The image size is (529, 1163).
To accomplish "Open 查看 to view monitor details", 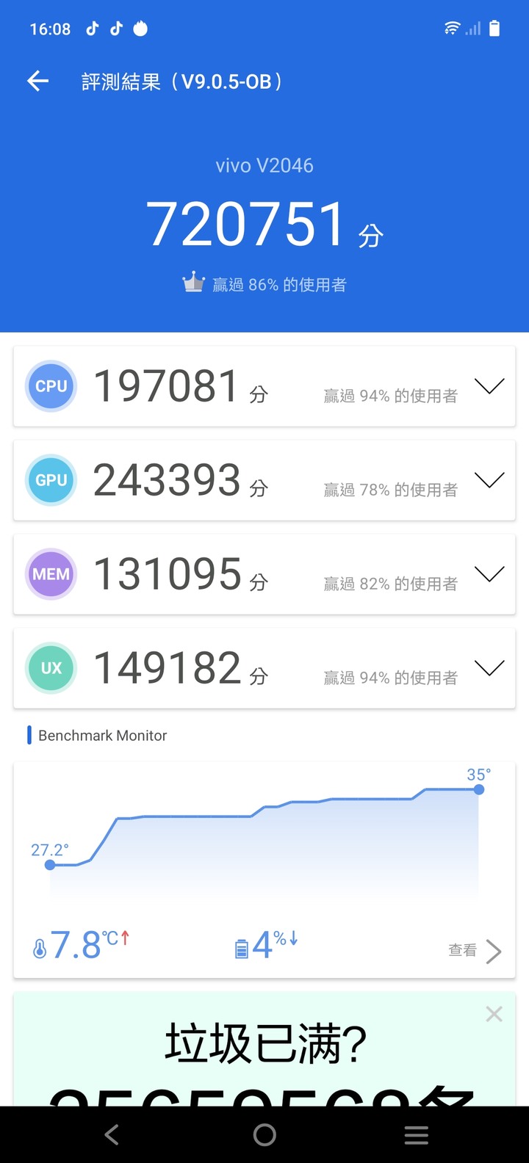I will click(462, 950).
